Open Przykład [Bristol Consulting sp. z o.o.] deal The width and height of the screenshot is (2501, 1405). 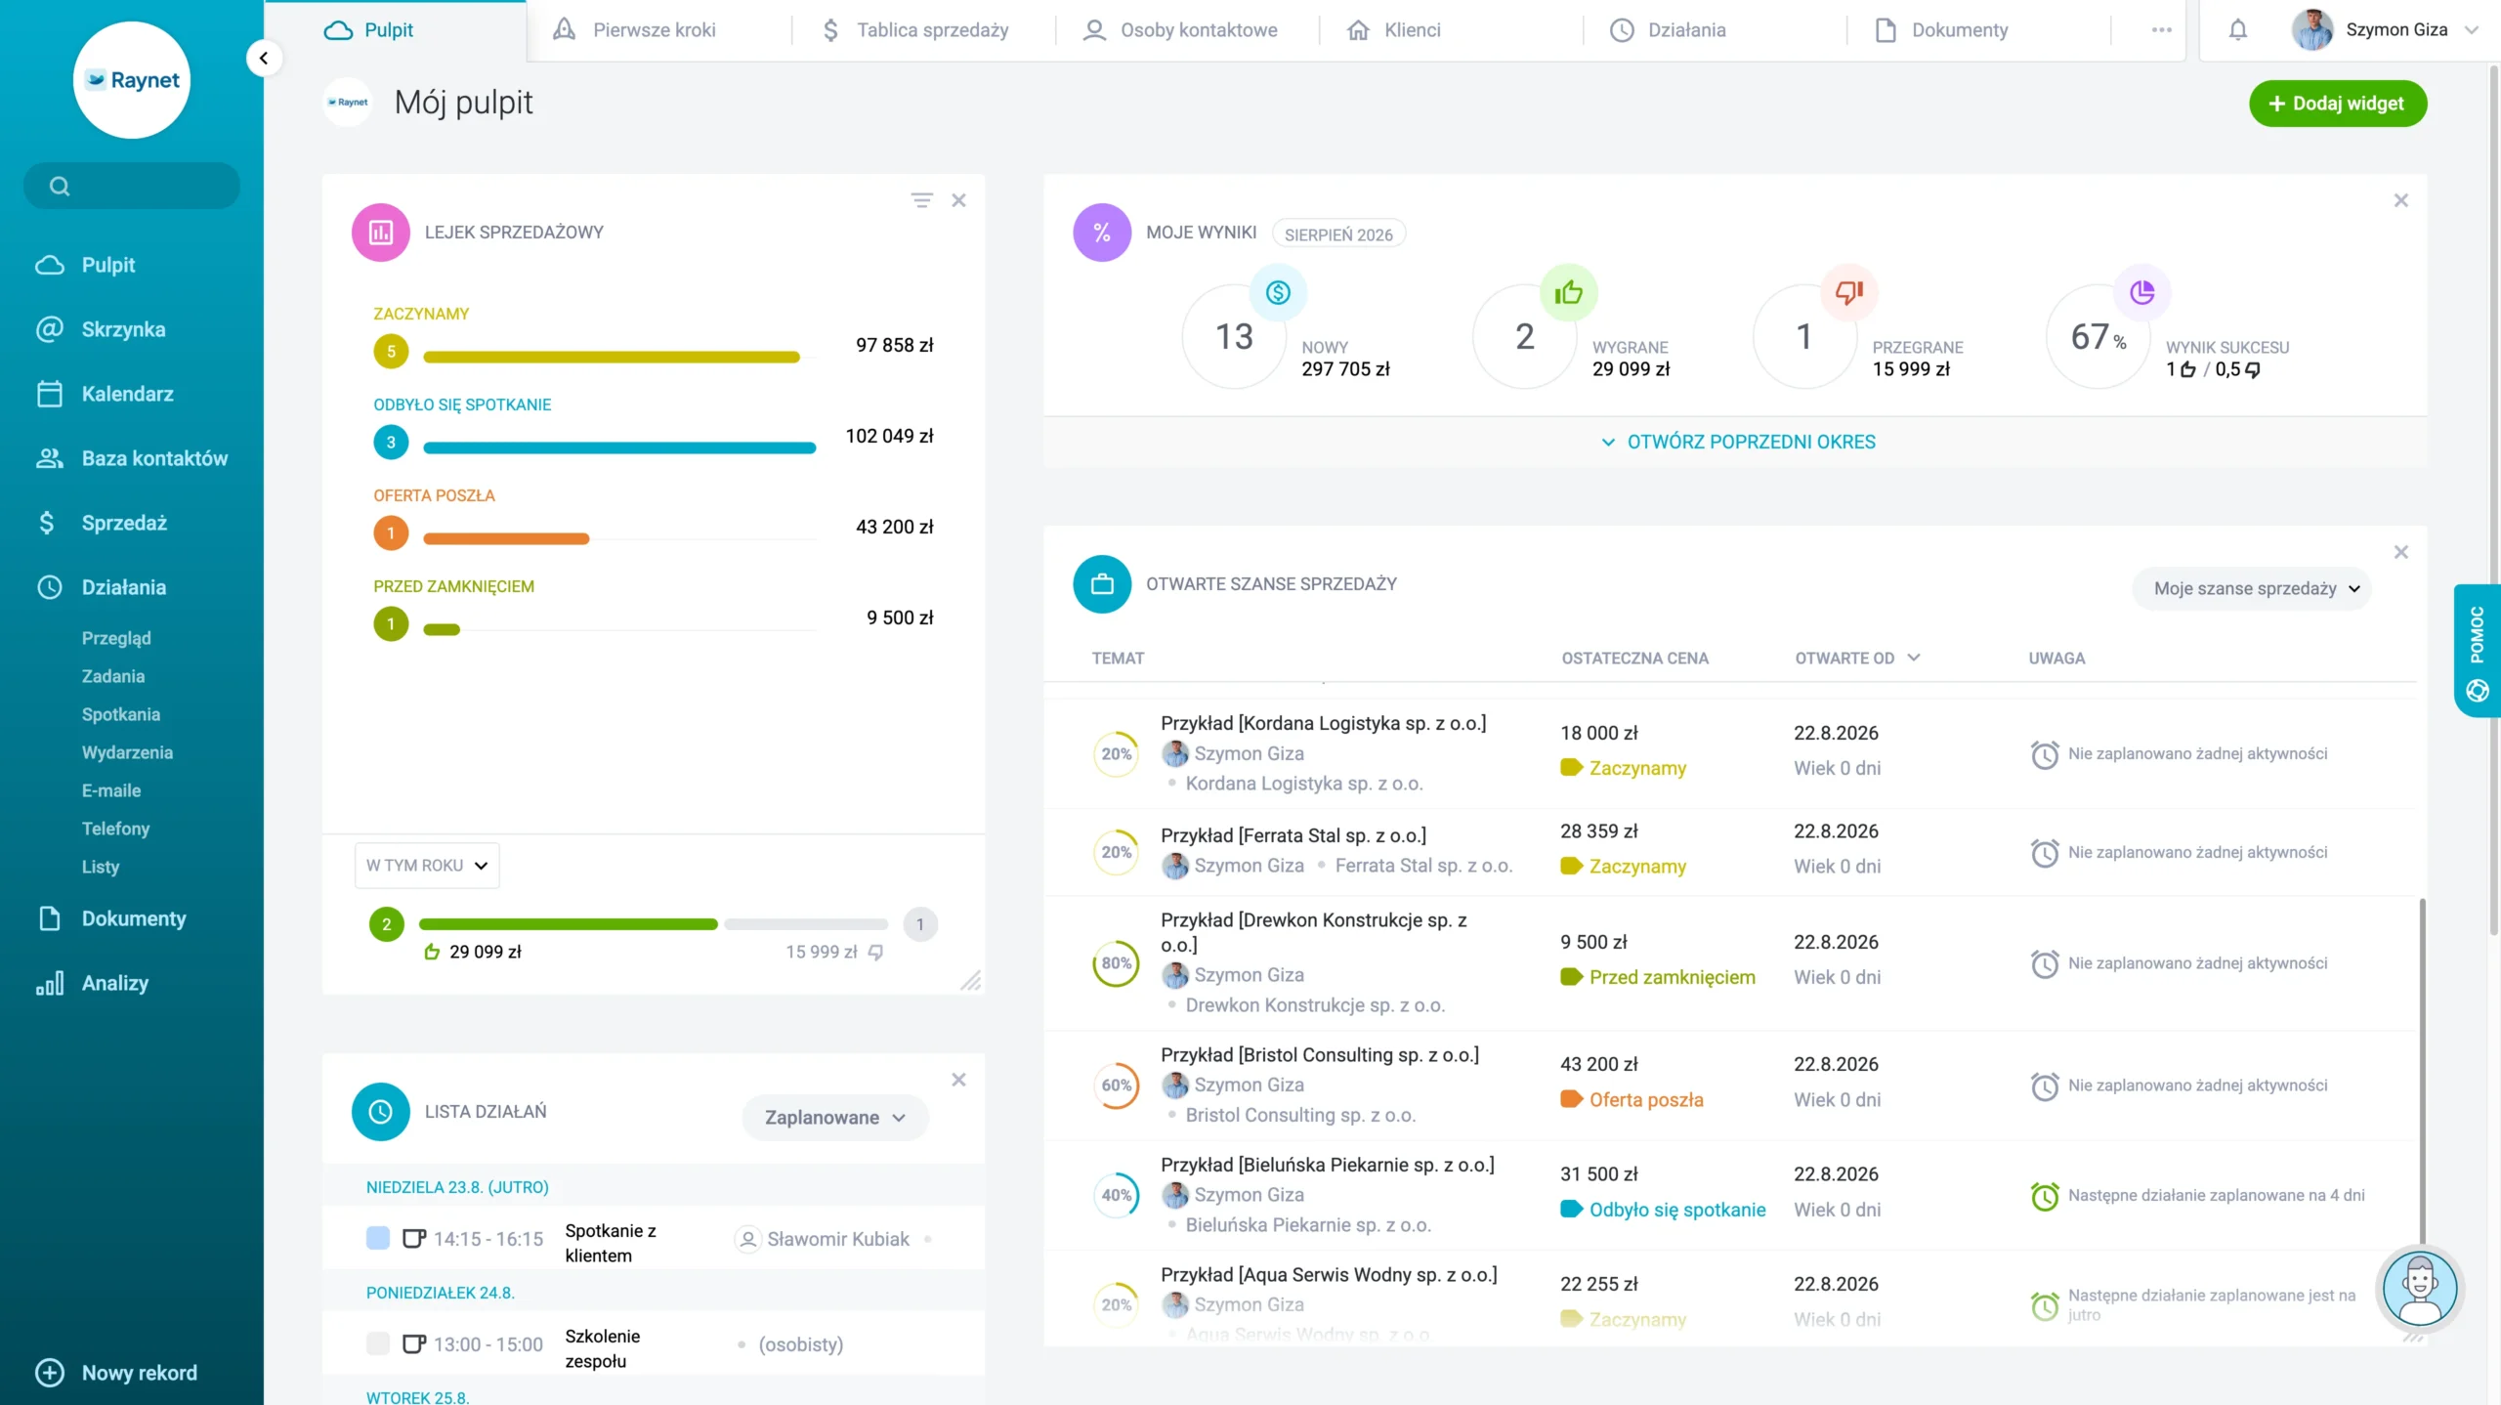click(1320, 1055)
